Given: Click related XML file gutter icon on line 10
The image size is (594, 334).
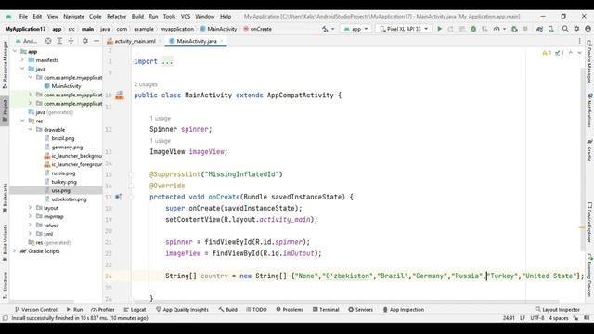Looking at the screenshot, I should pos(120,96).
